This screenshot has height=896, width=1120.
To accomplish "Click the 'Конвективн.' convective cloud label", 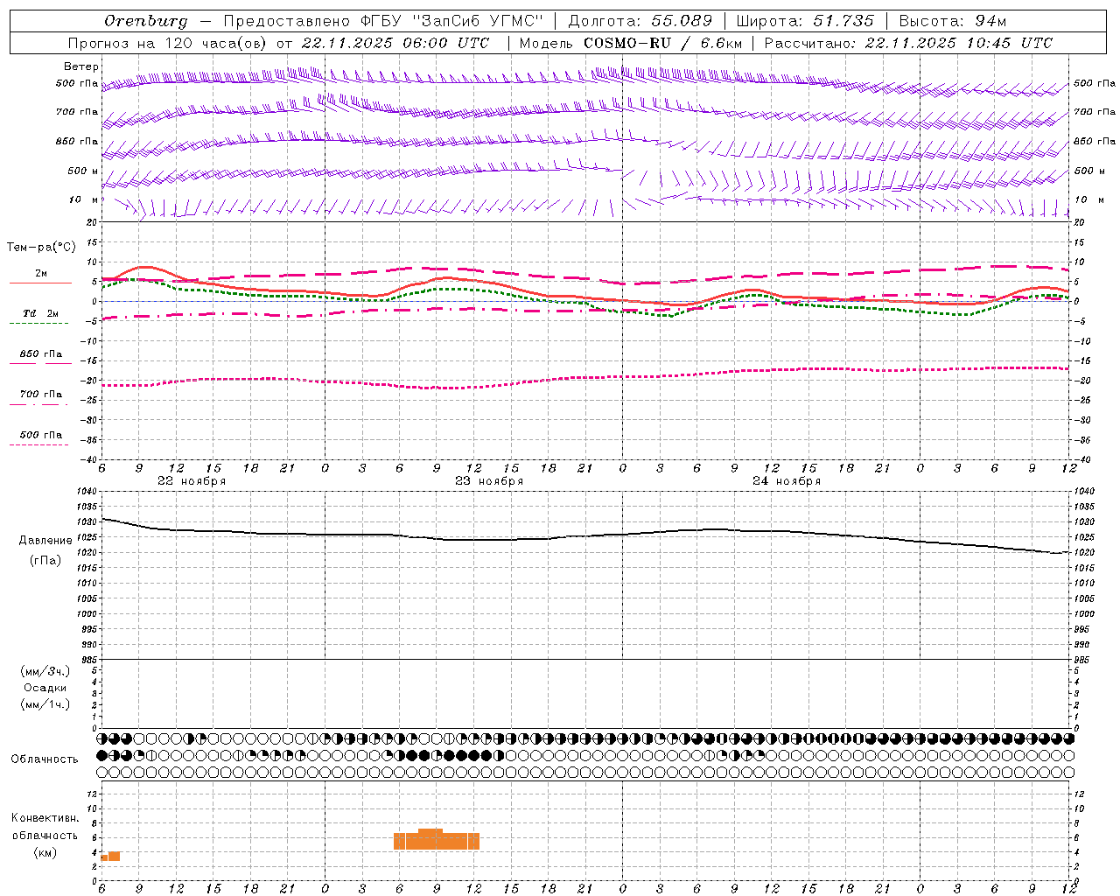I will [45, 818].
